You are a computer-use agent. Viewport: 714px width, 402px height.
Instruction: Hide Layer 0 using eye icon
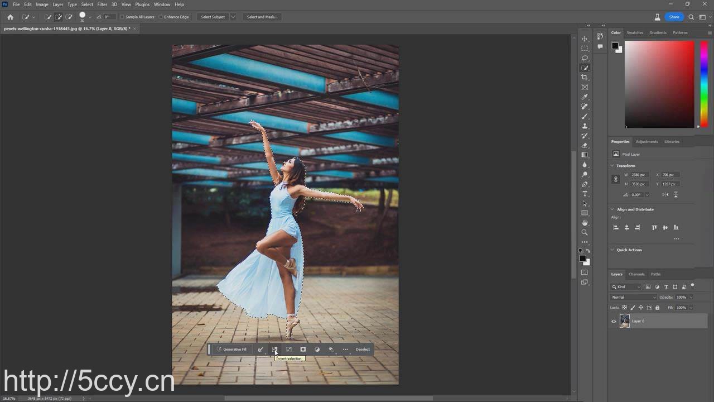tap(614, 321)
